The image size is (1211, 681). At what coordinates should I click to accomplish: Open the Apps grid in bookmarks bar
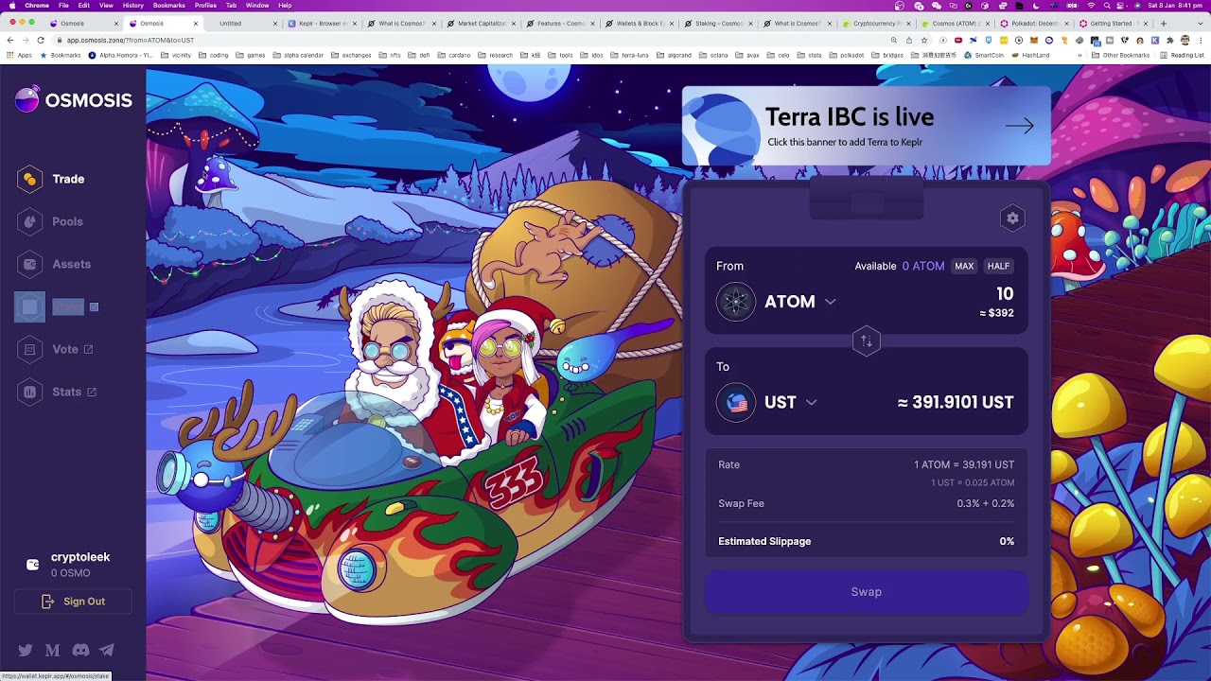(x=19, y=55)
